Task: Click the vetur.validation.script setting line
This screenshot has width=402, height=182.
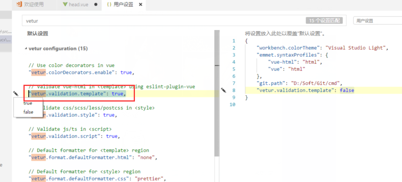Action: (x=74, y=136)
